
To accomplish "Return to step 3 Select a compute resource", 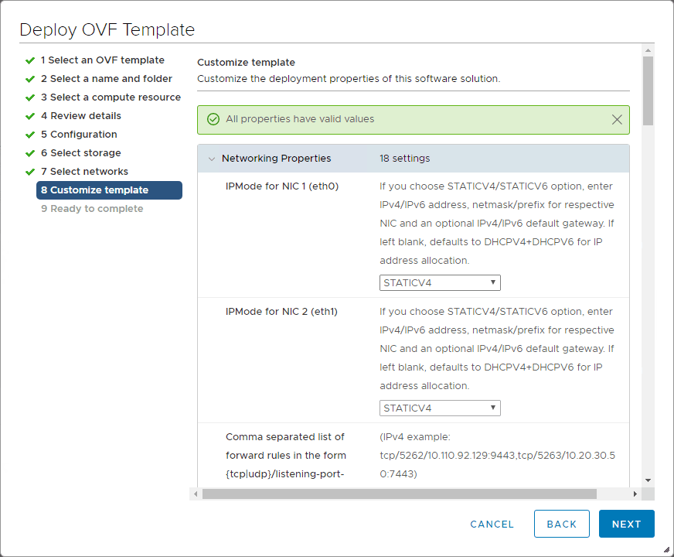I will 111,97.
